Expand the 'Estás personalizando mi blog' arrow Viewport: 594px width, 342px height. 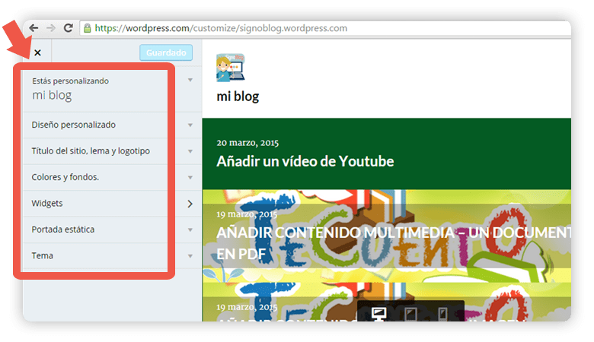(190, 80)
